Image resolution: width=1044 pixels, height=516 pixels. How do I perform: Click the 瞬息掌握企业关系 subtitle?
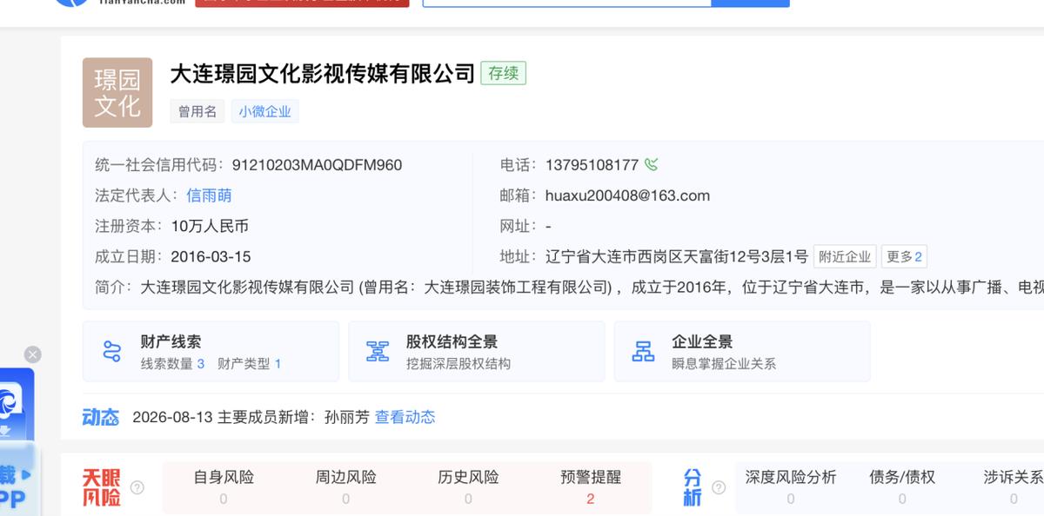(x=724, y=364)
